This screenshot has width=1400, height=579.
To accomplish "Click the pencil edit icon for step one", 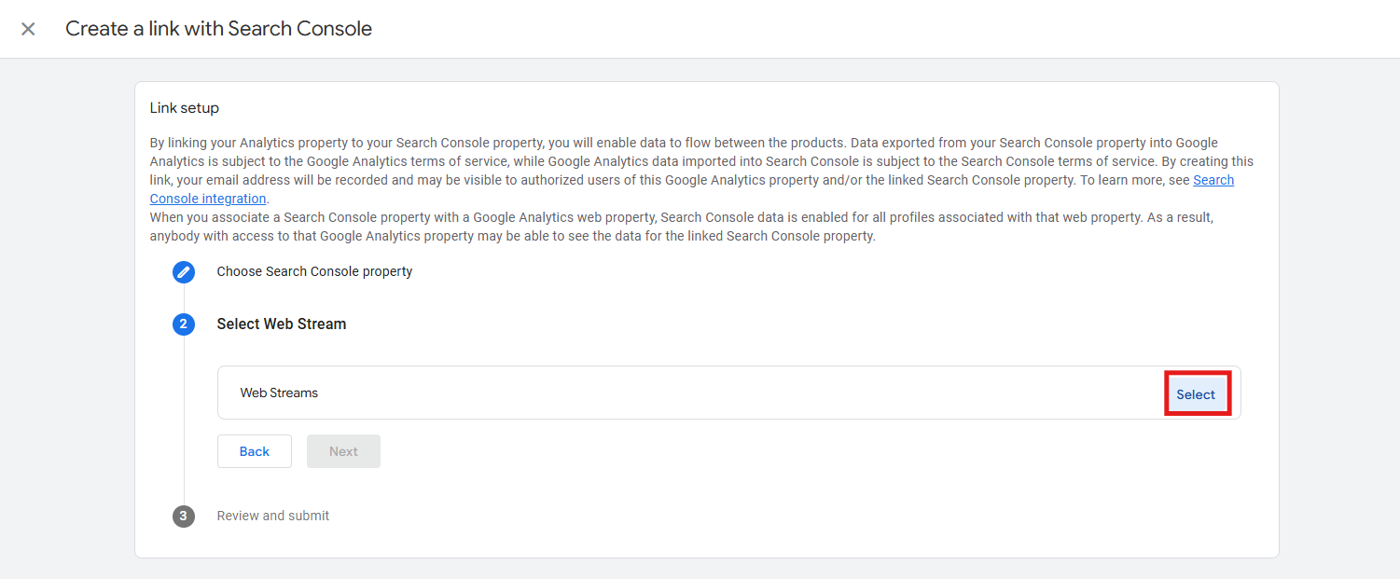I will tap(184, 272).
